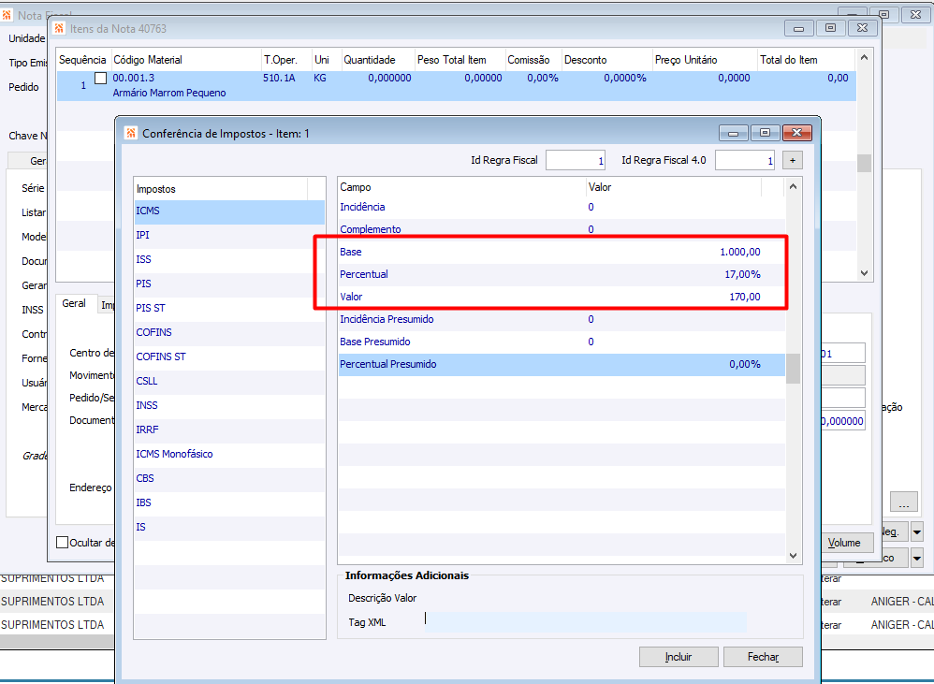Select PIS ST in the Impostos list
The height and width of the screenshot is (684, 934).
229,308
